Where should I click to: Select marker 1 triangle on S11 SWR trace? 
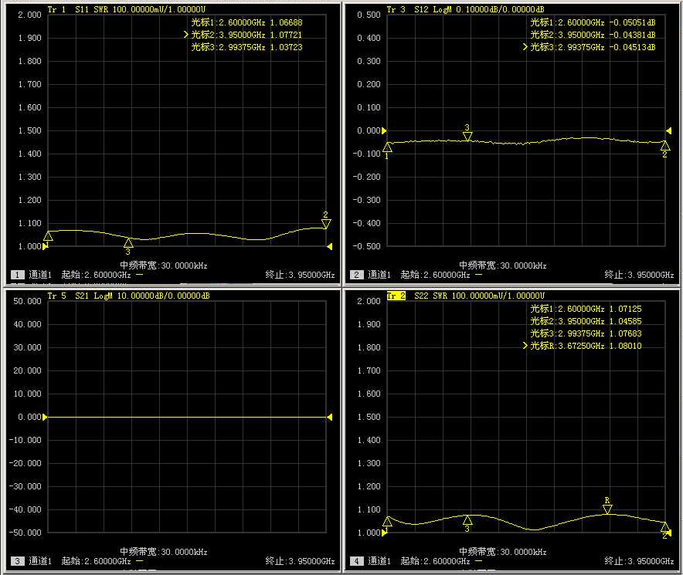pos(48,236)
